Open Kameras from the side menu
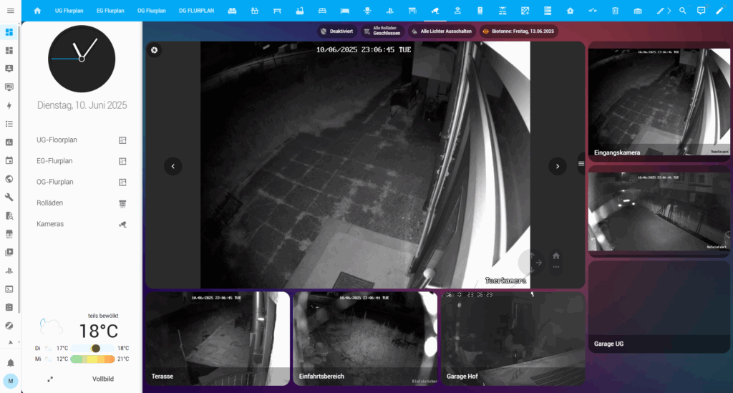The width and height of the screenshot is (733, 393). click(x=82, y=224)
